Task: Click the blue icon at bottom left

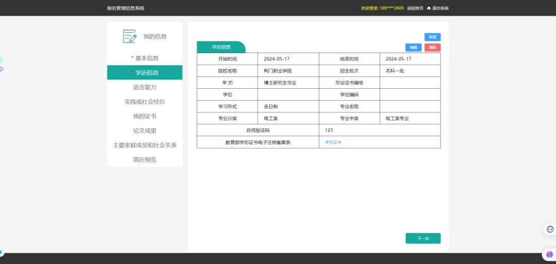Action: coord(1,252)
